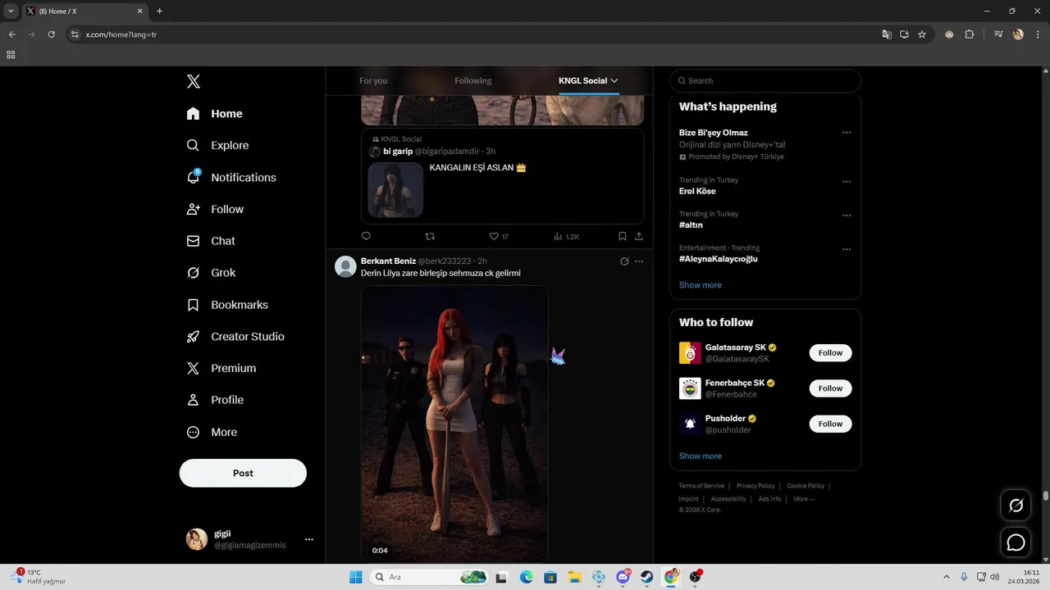Open Home from the sidebar
Viewport: 1050px width, 590px height.
[215, 114]
